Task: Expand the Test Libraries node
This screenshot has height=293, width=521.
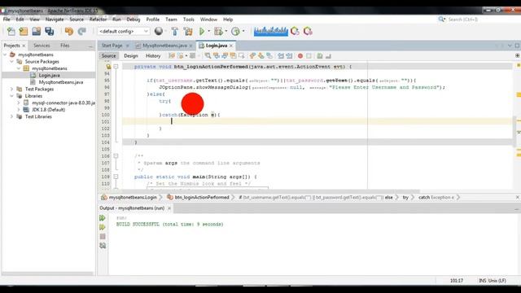Action: (11, 116)
